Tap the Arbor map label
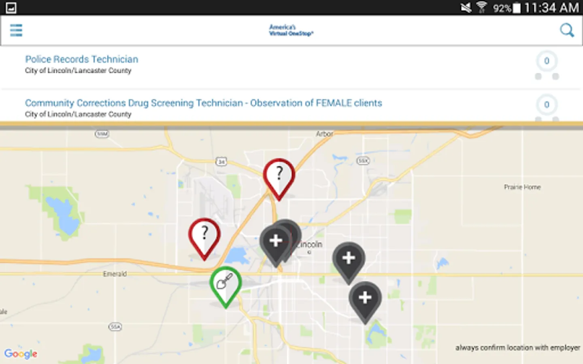Viewport: 583px width, 364px height. coord(325,133)
